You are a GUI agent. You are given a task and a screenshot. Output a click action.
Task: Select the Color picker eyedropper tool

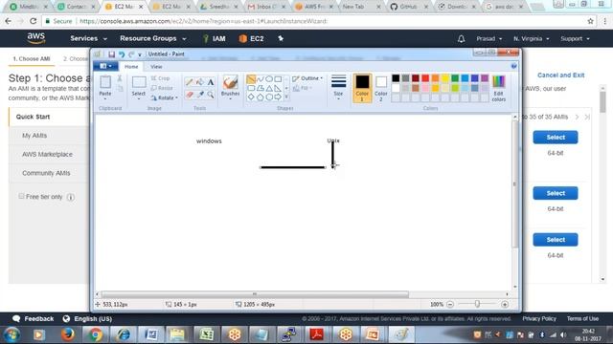(x=200, y=95)
